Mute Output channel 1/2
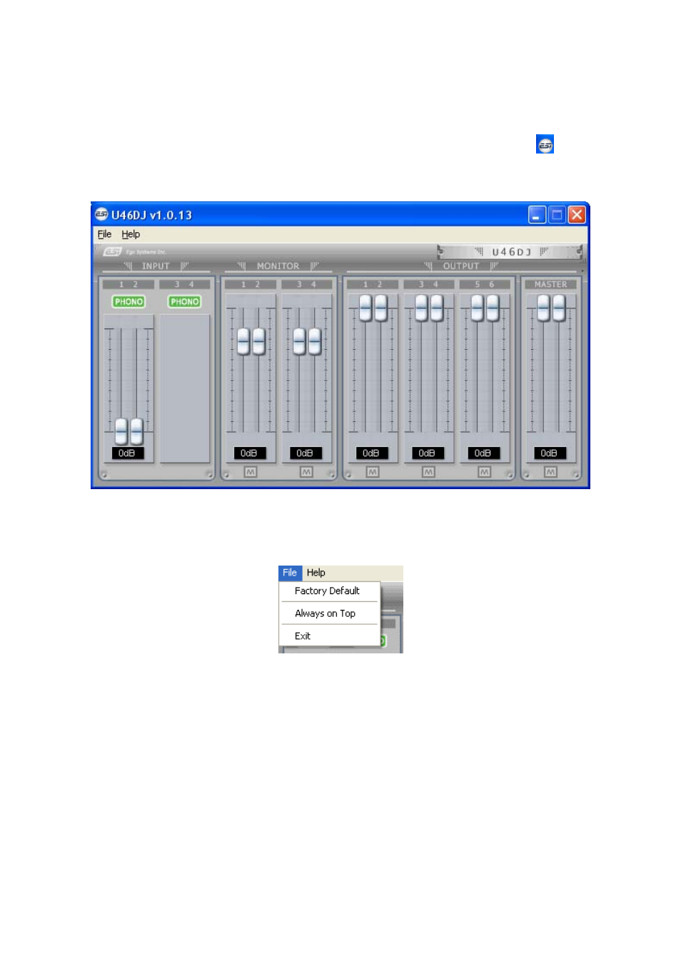 (372, 472)
